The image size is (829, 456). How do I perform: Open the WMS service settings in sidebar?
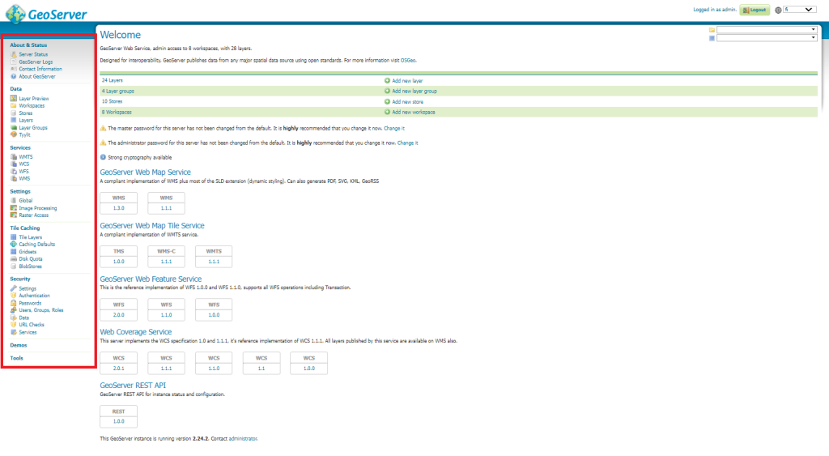24,179
